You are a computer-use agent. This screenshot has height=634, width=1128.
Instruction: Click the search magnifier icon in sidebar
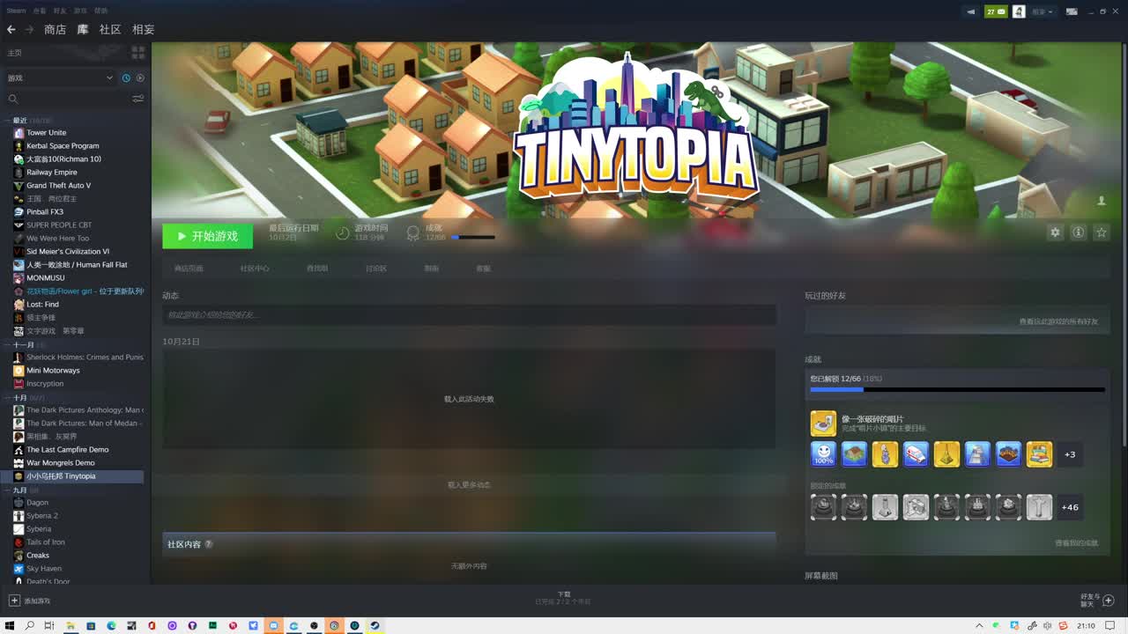point(12,99)
